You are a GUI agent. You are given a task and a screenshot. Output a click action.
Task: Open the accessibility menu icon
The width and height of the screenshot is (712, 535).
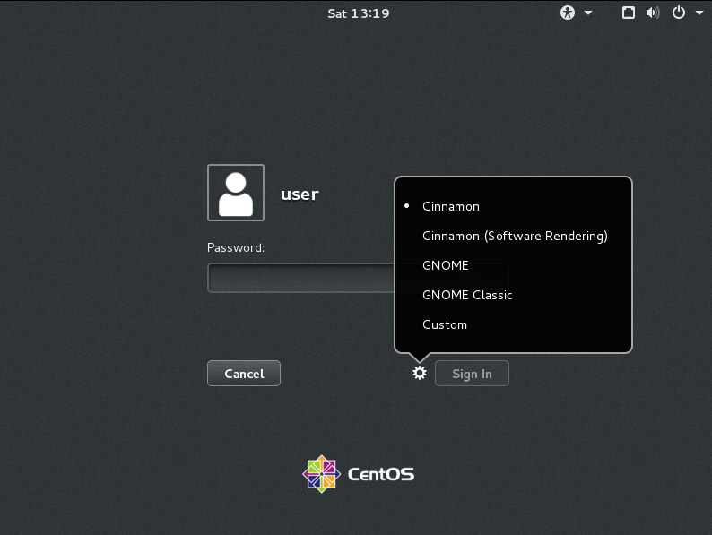point(567,13)
